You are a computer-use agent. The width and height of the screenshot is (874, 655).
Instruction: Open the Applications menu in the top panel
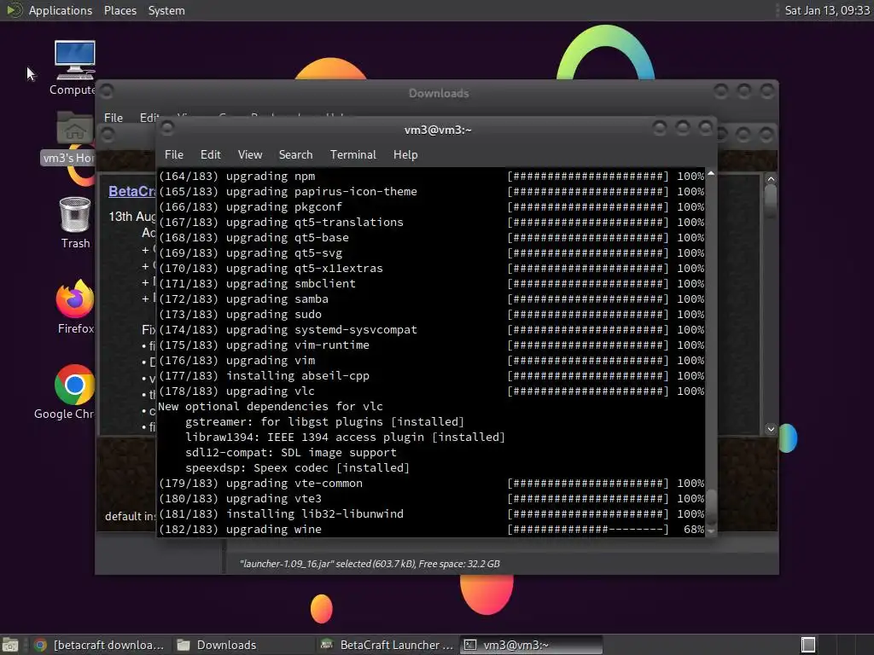[61, 10]
